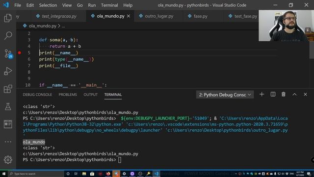Open the notification center icon

pyautogui.click(x=309, y=174)
